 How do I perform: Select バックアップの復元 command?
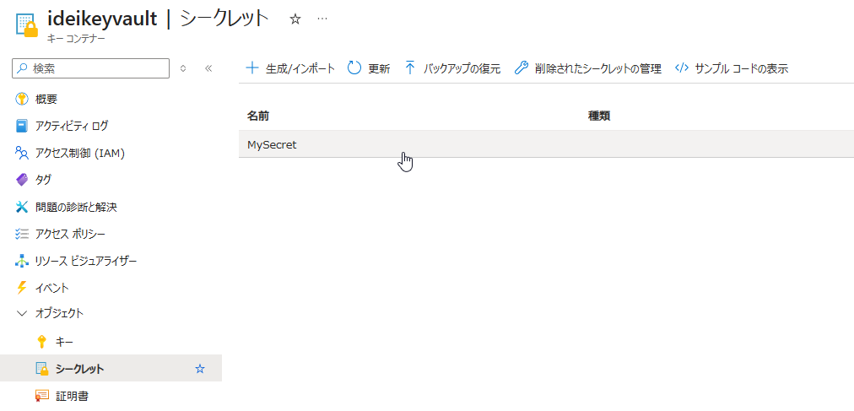click(462, 68)
